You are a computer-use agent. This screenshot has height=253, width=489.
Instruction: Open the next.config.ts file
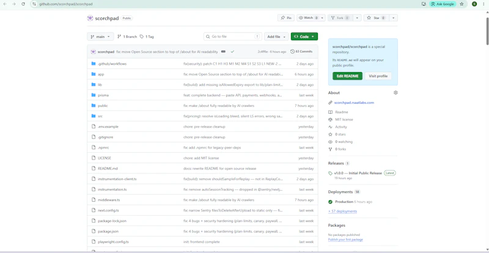[x=108, y=210]
